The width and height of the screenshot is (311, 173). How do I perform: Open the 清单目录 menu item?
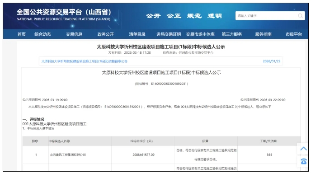(x=137, y=34)
